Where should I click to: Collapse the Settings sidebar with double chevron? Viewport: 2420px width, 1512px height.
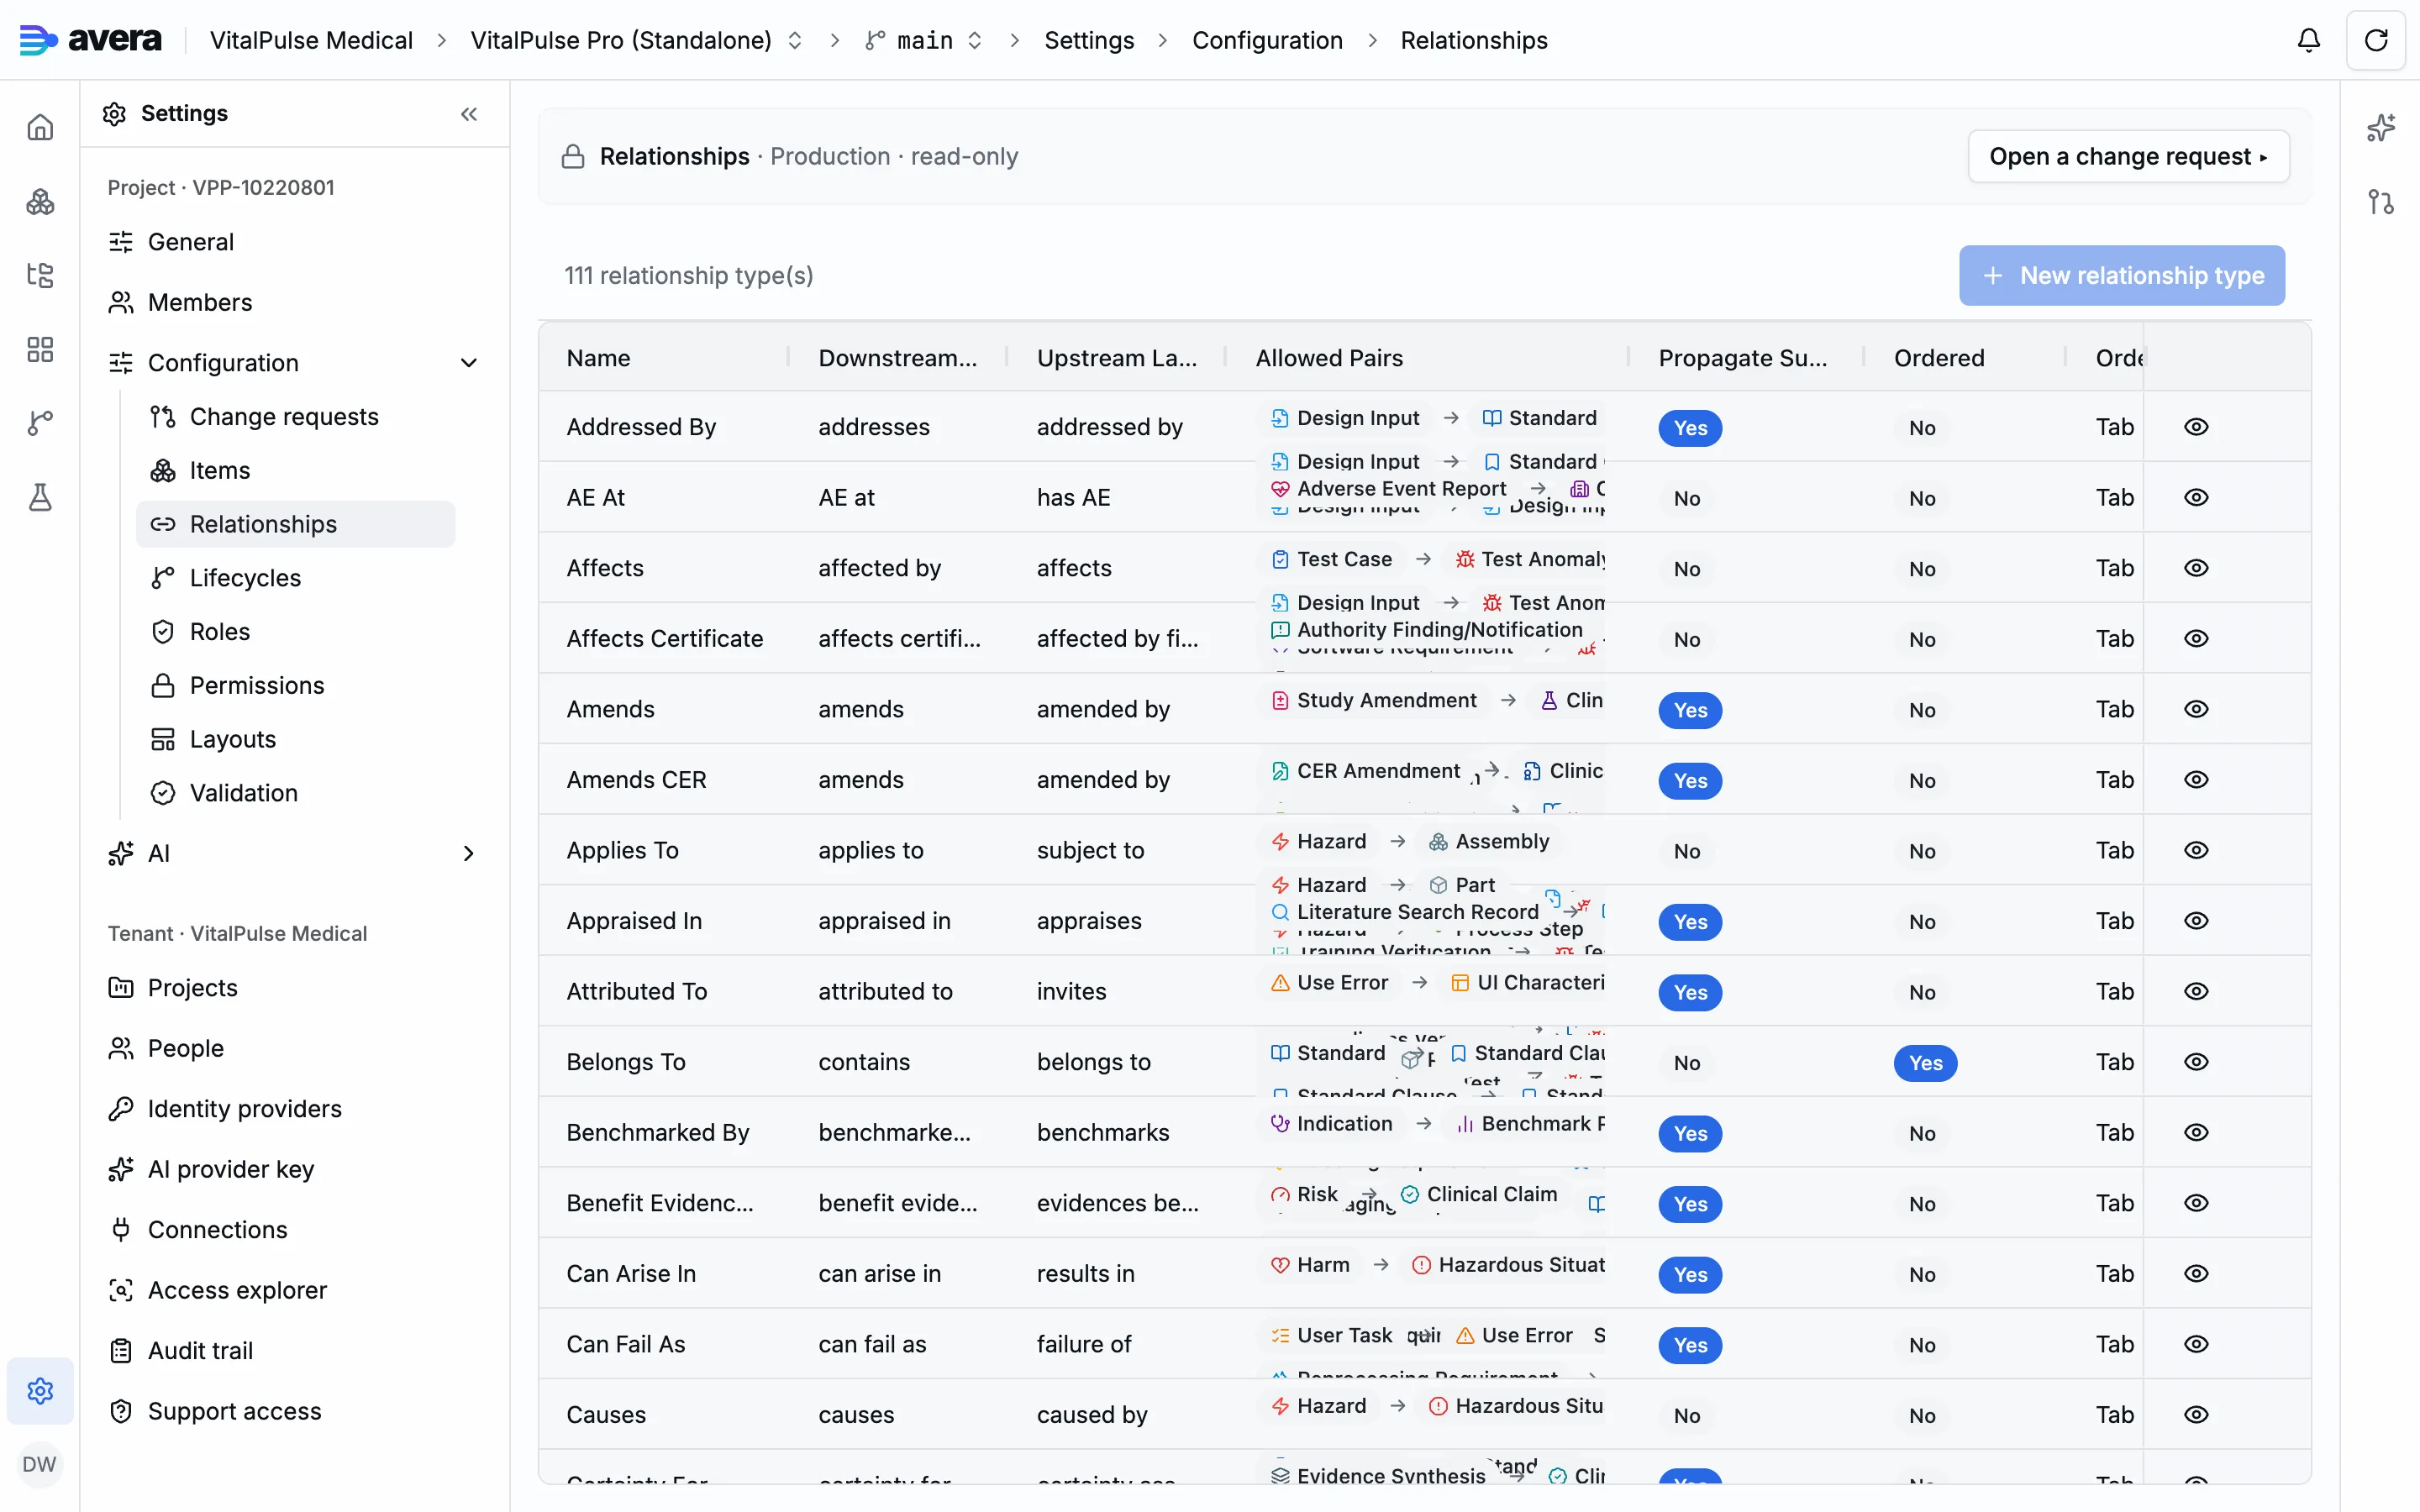(469, 114)
